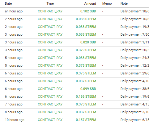149x125 pixels.
Task: Open the 'Daily payment 20/5' note
Action: 135,50
